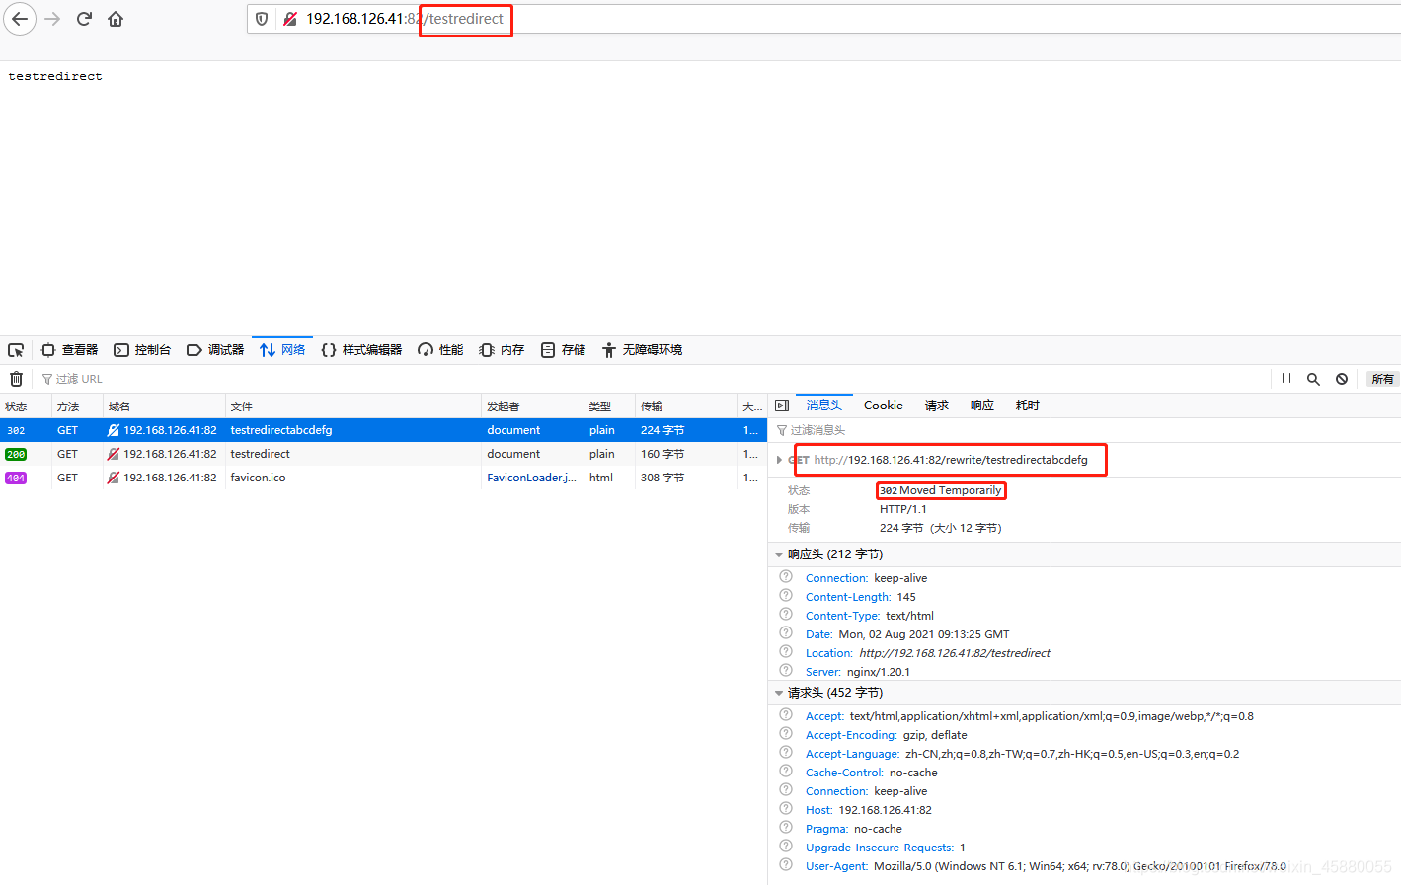This screenshot has width=1401, height=885.
Task: Open help for Host header
Action: [786, 809]
